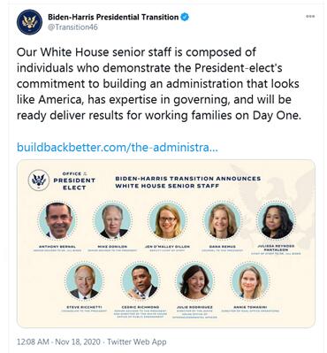Click the blue verified badge icon
The height and width of the screenshot is (353, 327).
185,17
